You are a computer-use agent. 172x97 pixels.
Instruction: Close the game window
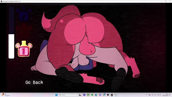[x=170, y=1]
